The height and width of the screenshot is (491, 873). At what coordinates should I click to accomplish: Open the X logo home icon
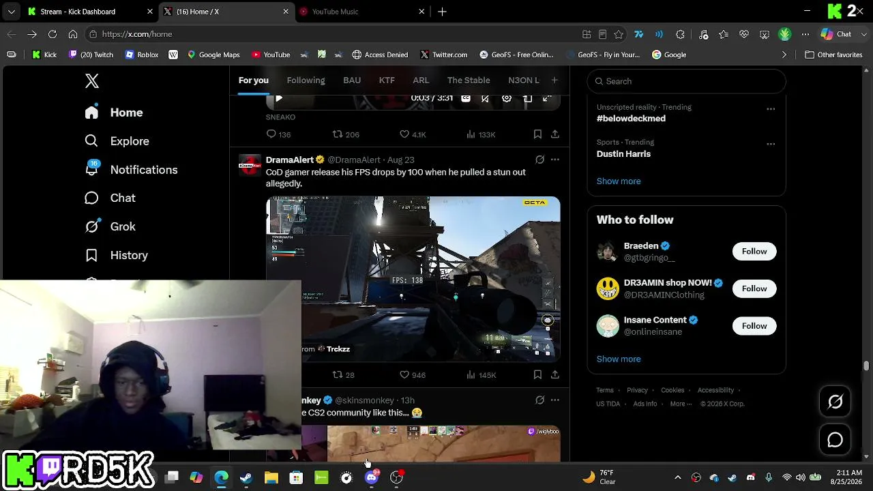[92, 80]
